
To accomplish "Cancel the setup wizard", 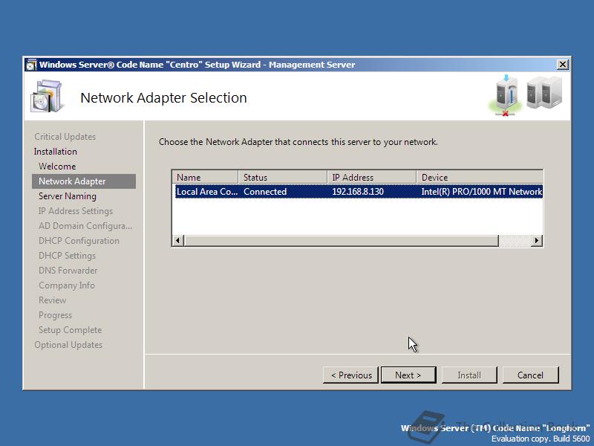I will click(x=530, y=375).
